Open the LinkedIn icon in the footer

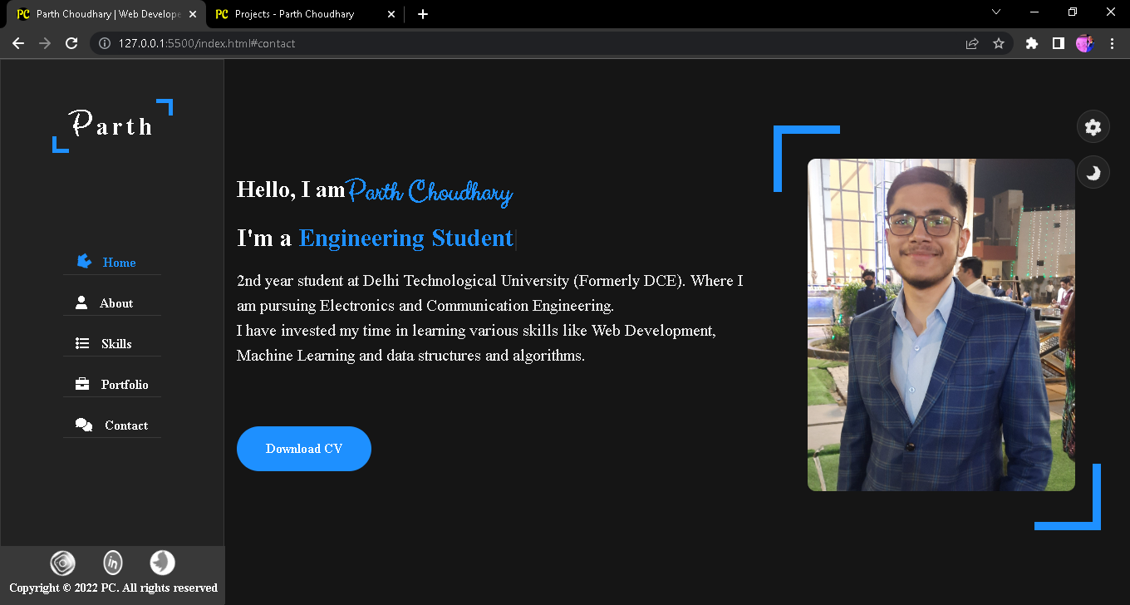pos(112,563)
